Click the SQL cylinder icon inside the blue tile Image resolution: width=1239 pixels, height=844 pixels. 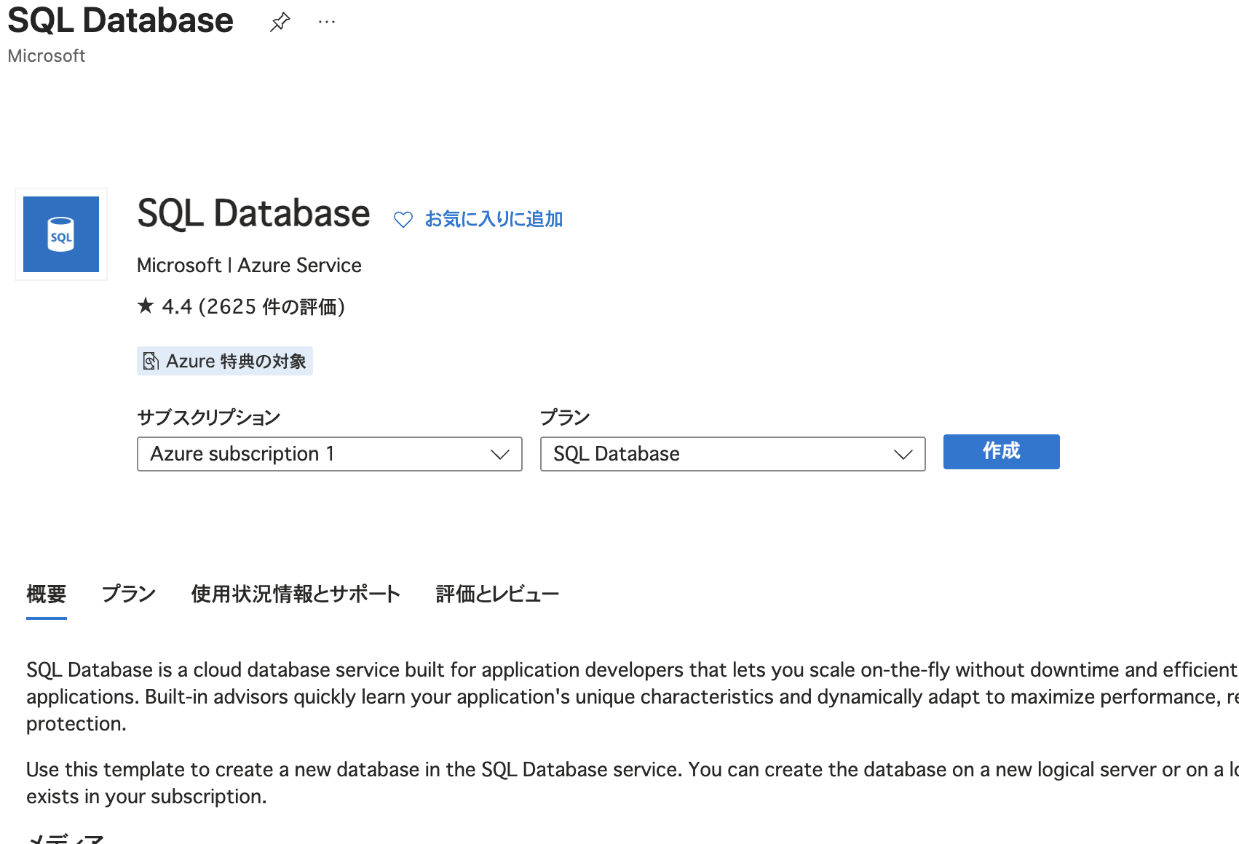coord(60,234)
